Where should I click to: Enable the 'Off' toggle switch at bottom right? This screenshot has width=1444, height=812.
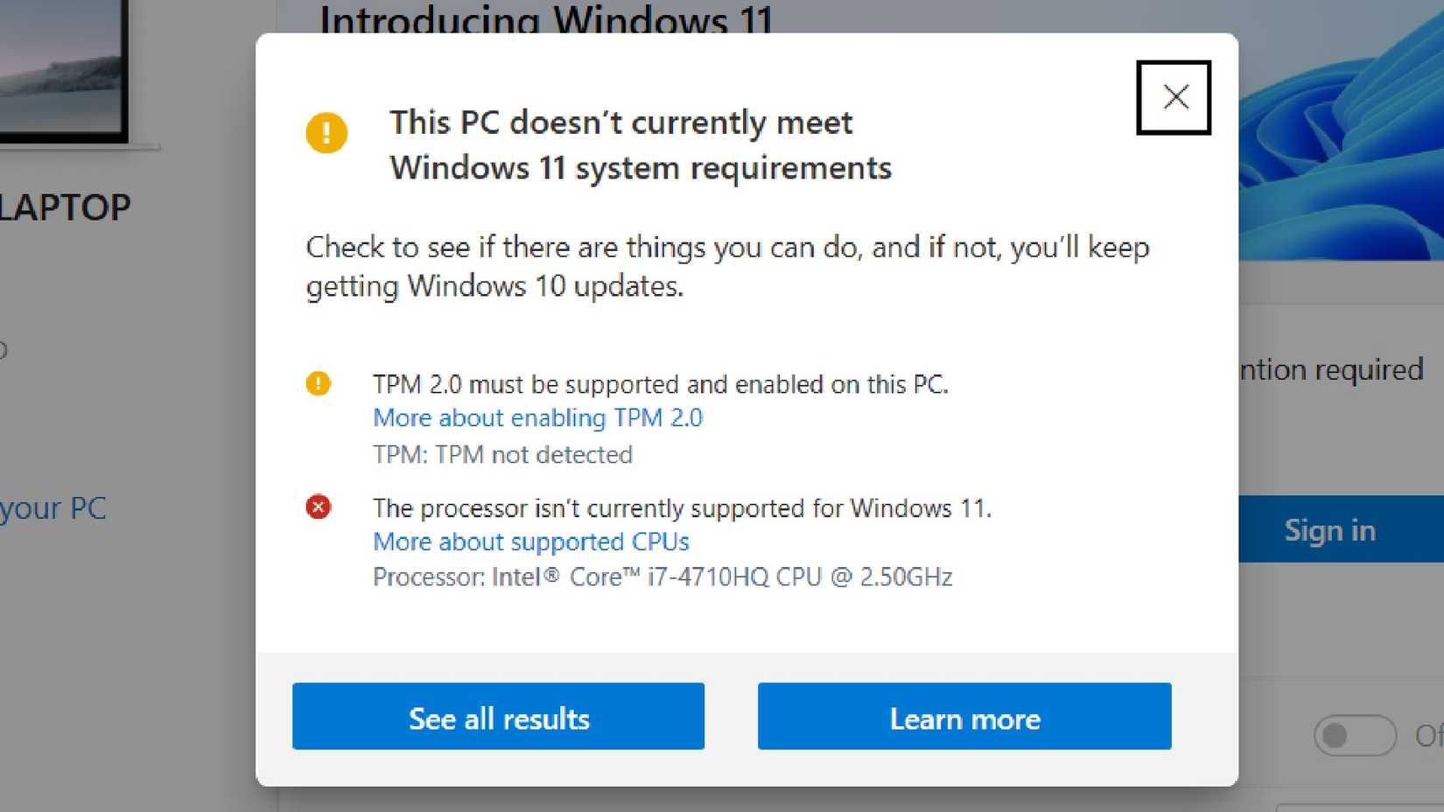coord(1353,736)
